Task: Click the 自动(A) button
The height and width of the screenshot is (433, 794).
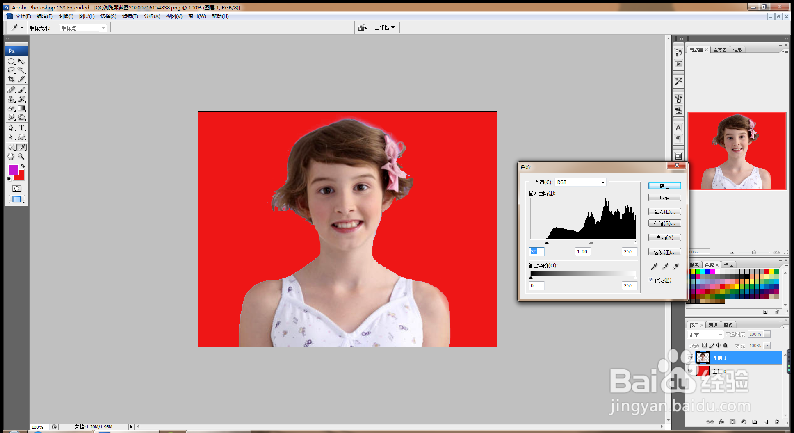Action: click(x=665, y=238)
